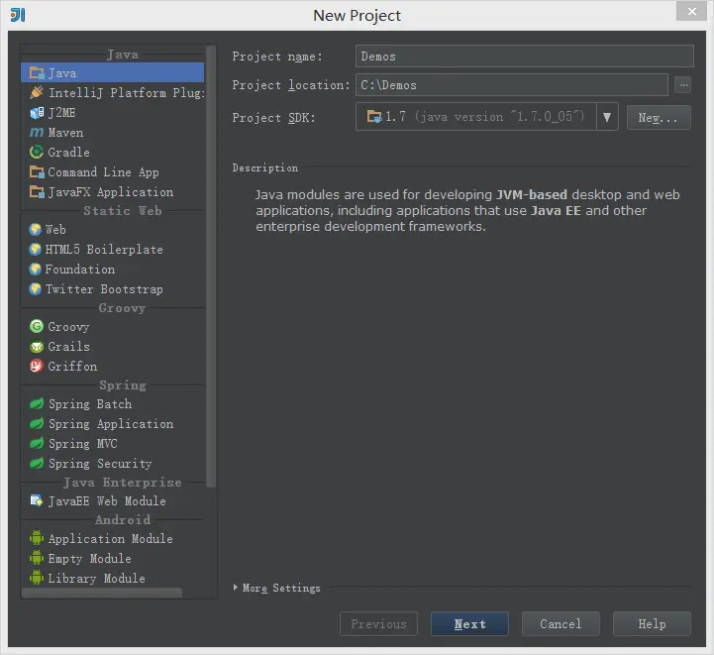This screenshot has width=714, height=655.
Task: Select 'Library Module' label under Android
Action: pyautogui.click(x=96, y=578)
